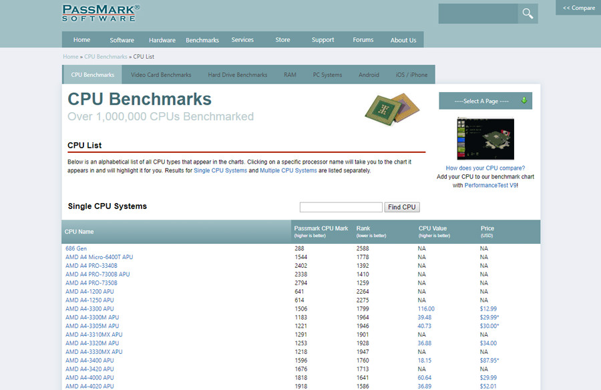Open the Compare panel
Screen dimensions: 601x390
pos(578,7)
